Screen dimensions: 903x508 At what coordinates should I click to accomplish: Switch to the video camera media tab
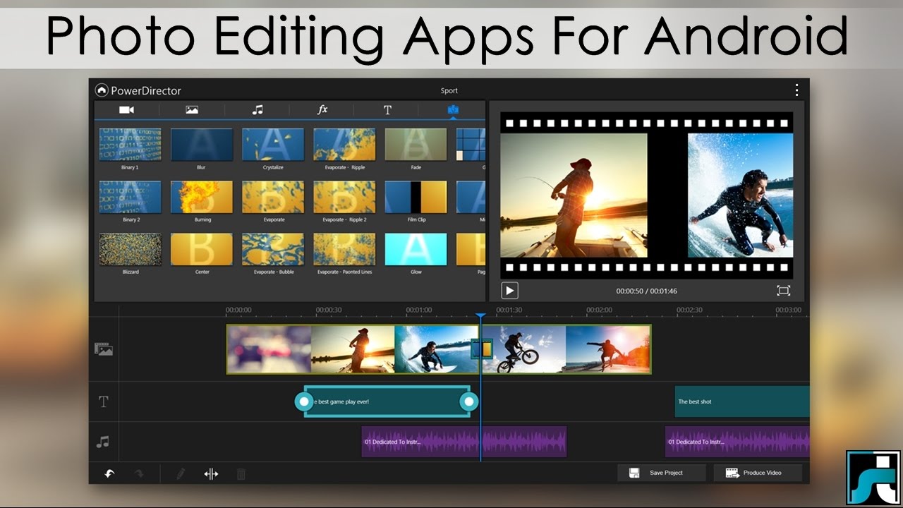pyautogui.click(x=126, y=109)
